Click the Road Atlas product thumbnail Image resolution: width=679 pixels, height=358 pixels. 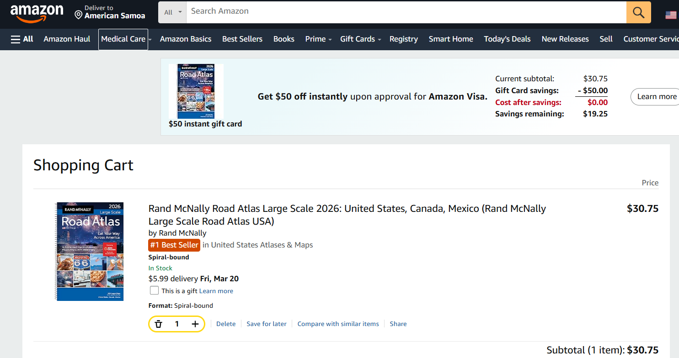[90, 251]
